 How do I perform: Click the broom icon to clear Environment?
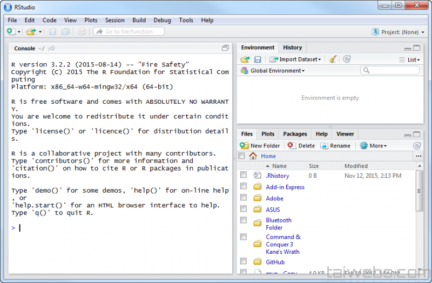[x=333, y=59]
